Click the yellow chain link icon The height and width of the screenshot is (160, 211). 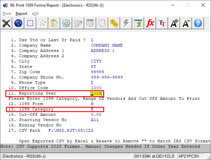click(x=114, y=23)
